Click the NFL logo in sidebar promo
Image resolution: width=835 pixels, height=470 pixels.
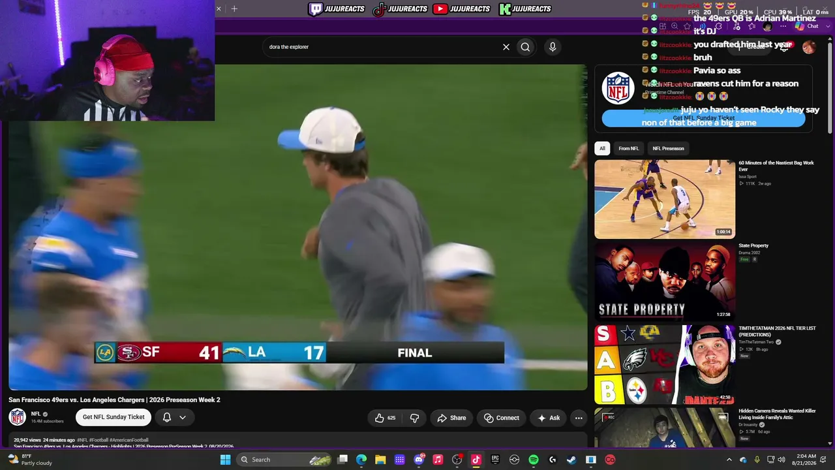point(618,88)
